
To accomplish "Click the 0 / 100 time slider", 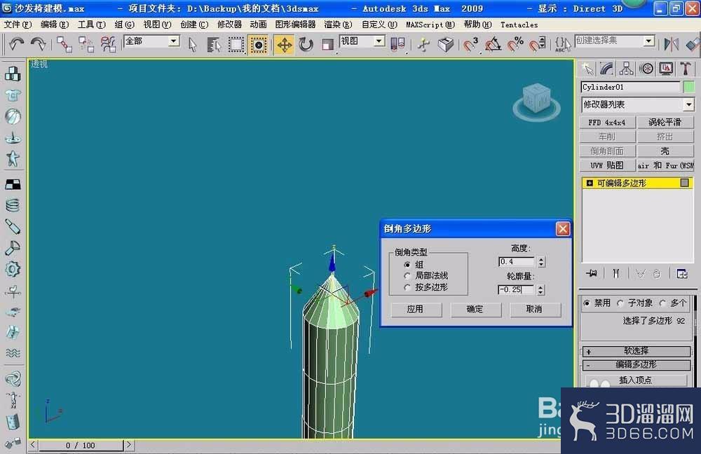I will coord(81,445).
